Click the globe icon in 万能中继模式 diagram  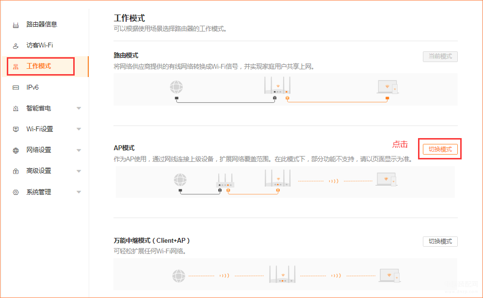point(178,276)
